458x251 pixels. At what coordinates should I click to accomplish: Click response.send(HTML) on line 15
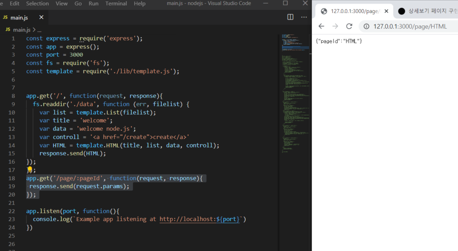[x=71, y=153]
